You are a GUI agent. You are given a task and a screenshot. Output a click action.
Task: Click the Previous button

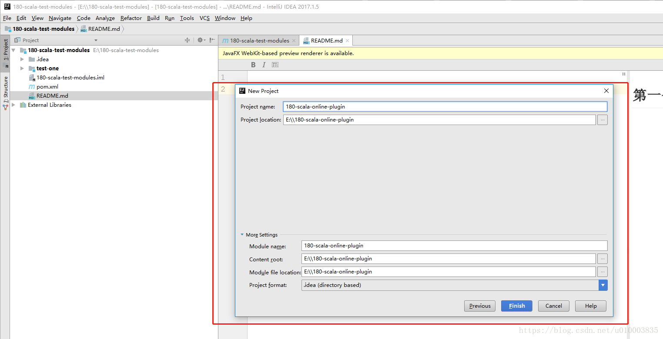pos(480,306)
